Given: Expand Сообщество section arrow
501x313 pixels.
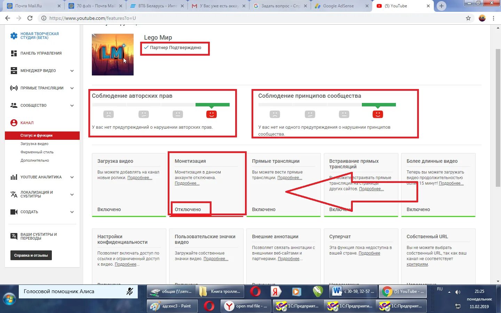Looking at the screenshot, I should coord(72,105).
